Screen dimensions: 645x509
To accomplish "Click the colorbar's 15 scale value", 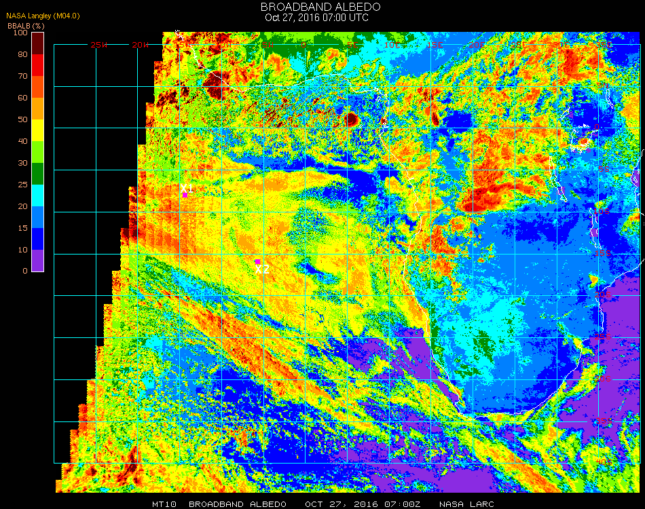I will tap(22, 228).
